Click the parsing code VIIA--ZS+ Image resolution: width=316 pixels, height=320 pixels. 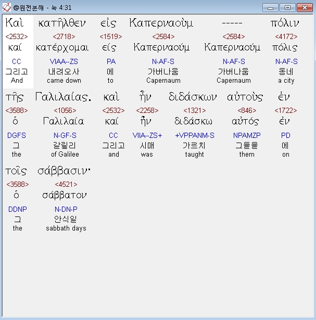pos(147,135)
